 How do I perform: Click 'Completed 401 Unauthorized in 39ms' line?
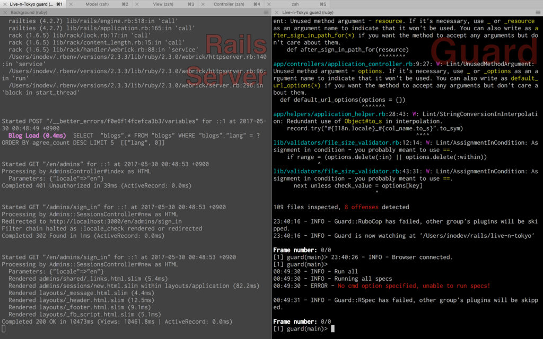pyautogui.click(x=97, y=186)
